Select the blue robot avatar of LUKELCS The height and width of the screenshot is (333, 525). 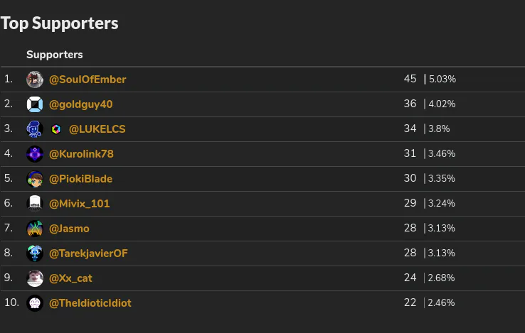[x=35, y=129]
